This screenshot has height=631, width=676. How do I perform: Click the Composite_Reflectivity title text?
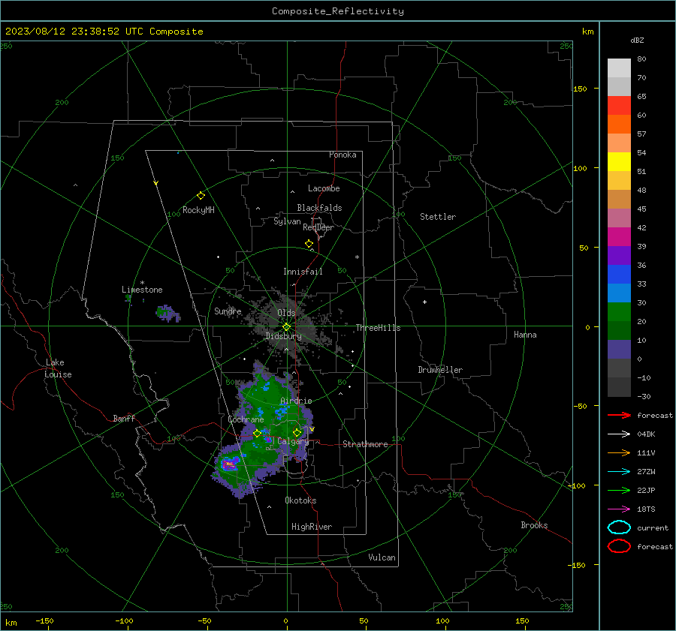point(337,11)
